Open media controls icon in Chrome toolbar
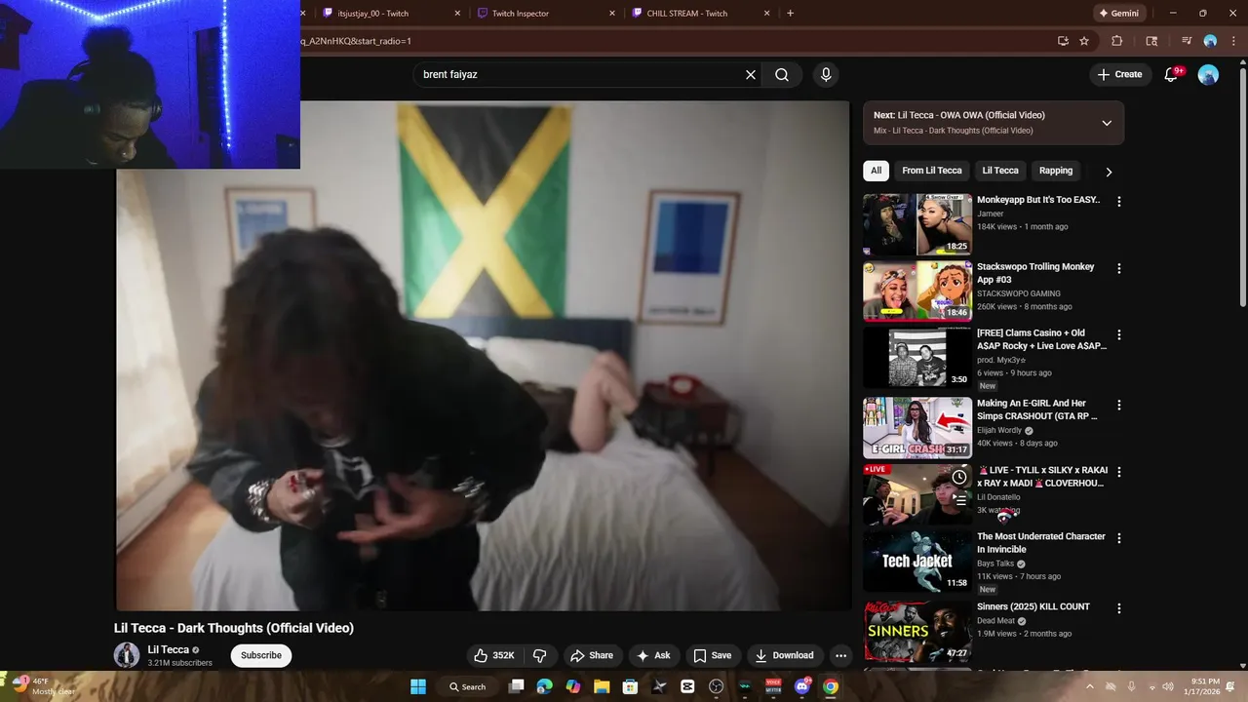This screenshot has width=1248, height=702. pos(1187,41)
